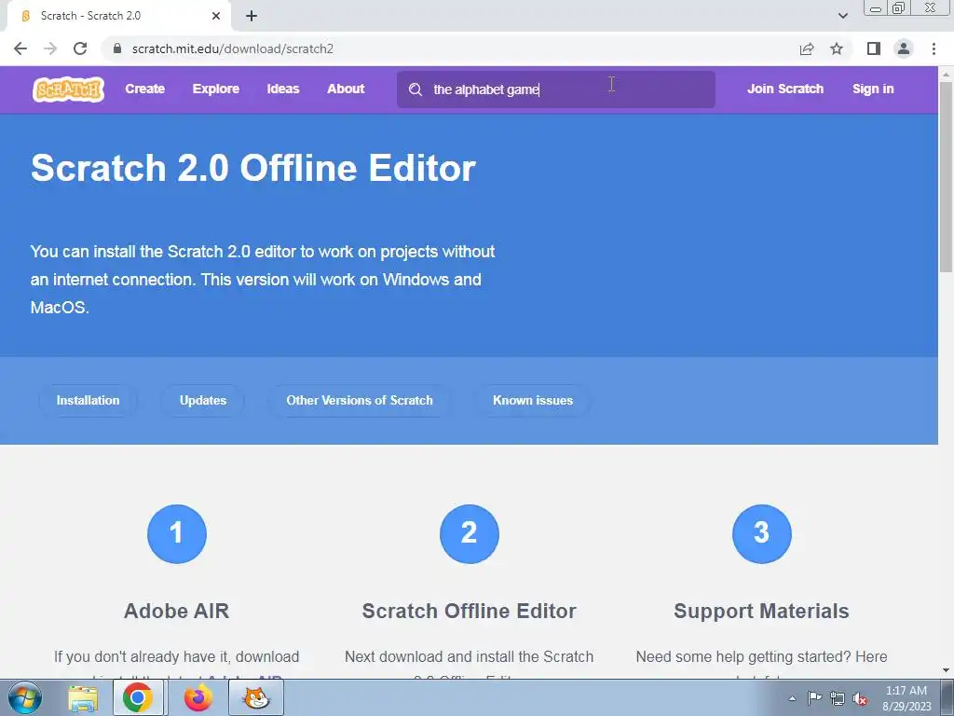Click Sign in link

(x=873, y=89)
